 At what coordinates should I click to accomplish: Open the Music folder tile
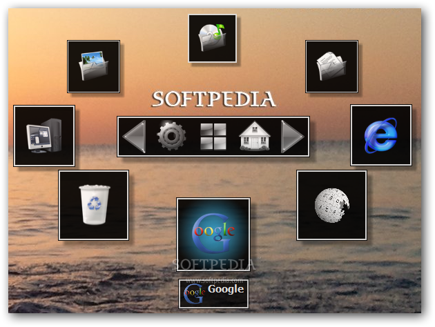click(213, 39)
